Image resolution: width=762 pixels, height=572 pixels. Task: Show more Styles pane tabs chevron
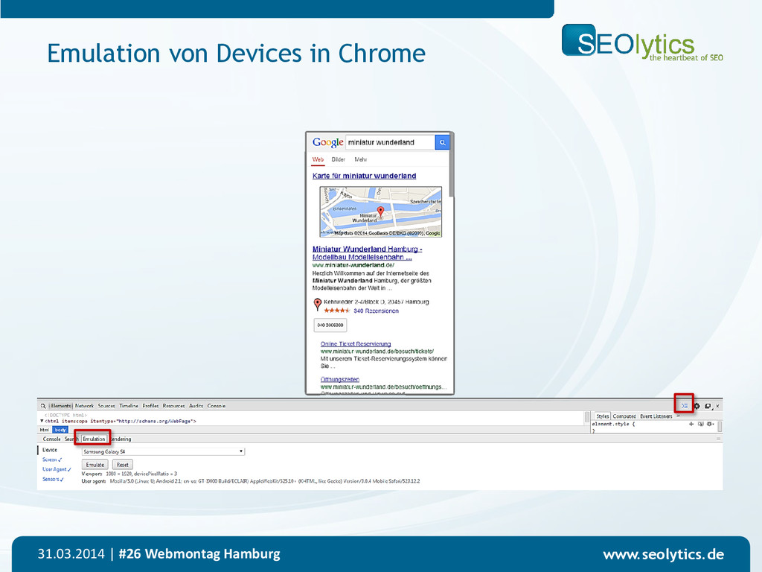[679, 416]
